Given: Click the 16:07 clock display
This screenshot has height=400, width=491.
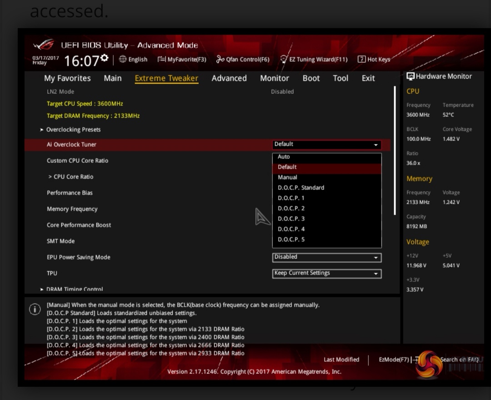Looking at the screenshot, I should tap(82, 61).
